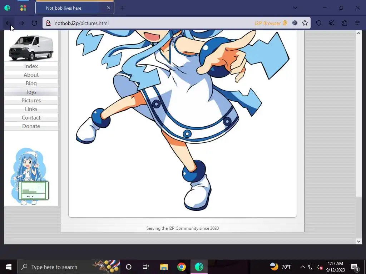Show hidden tray icons chevron
This screenshot has height=274, width=366.
302,267
